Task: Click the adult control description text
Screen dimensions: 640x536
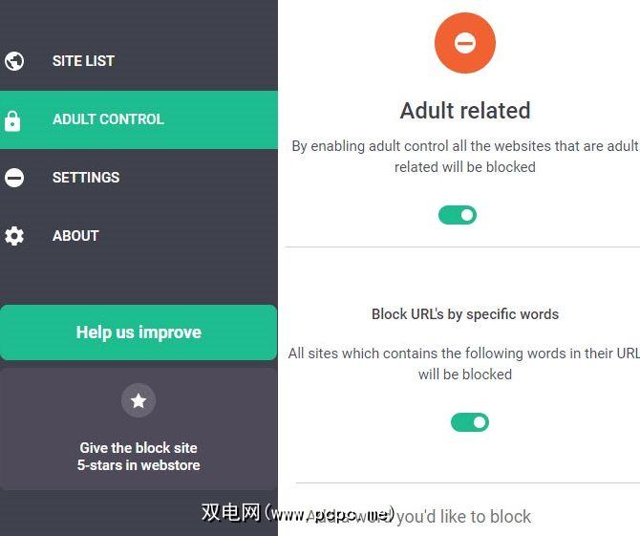Action: 465,157
